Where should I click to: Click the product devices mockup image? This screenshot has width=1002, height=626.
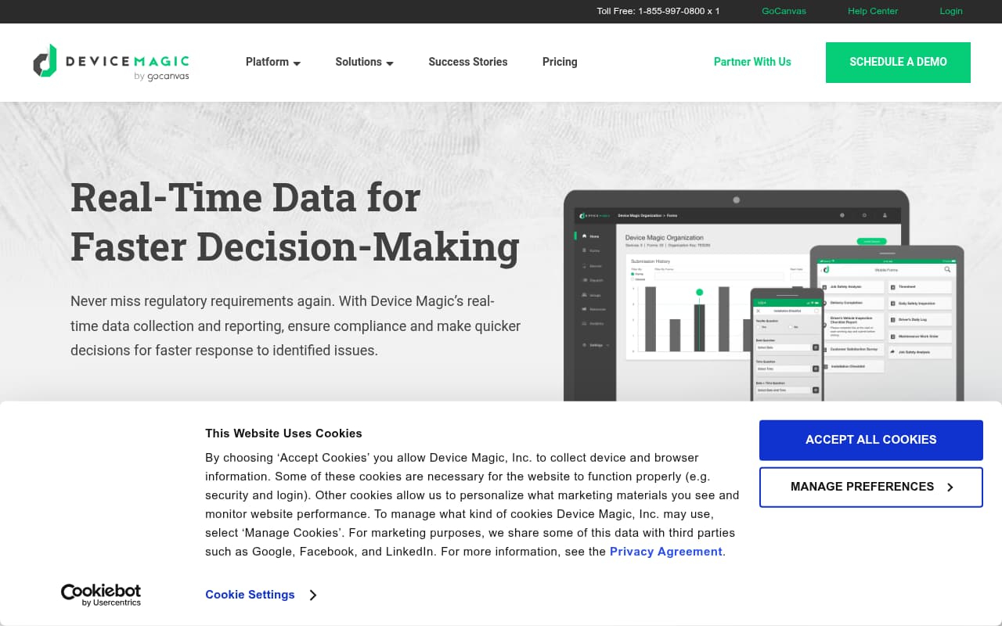click(x=764, y=296)
